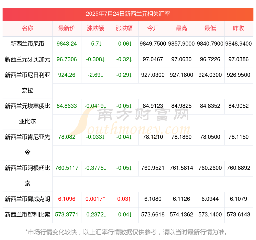Click previous close 78.1150

click(x=239, y=137)
